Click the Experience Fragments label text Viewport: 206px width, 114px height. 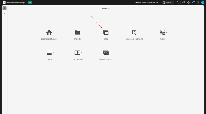(x=134, y=39)
